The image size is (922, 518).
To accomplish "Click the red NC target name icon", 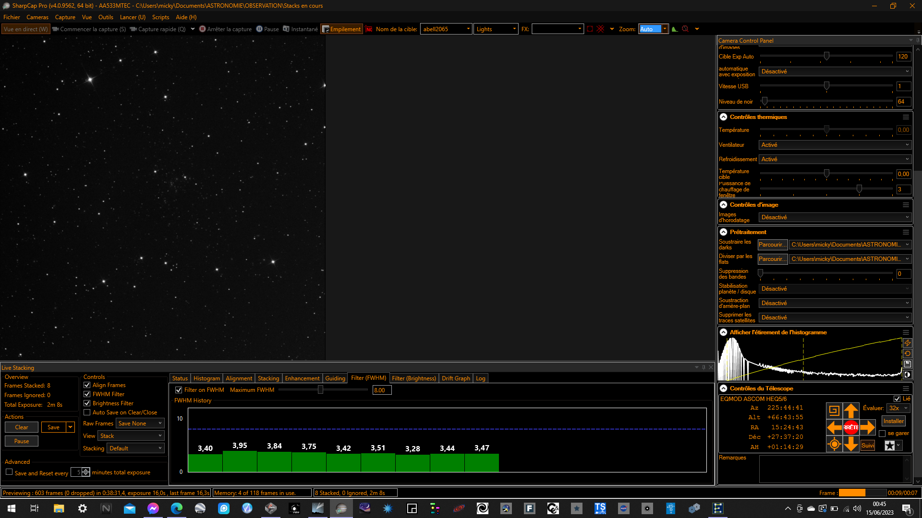I will coord(369,29).
